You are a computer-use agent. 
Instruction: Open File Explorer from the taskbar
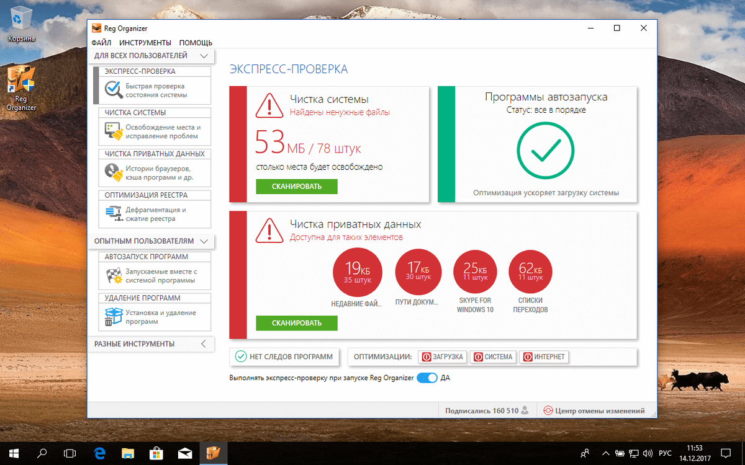pyautogui.click(x=128, y=452)
